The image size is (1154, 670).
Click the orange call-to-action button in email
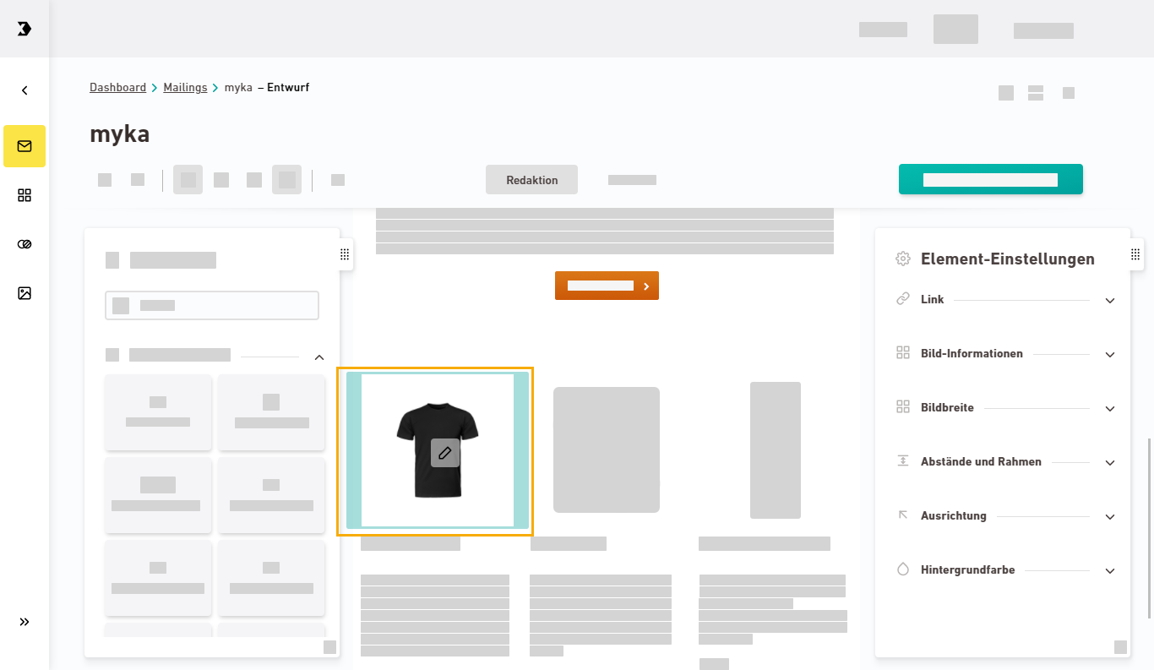pos(607,286)
